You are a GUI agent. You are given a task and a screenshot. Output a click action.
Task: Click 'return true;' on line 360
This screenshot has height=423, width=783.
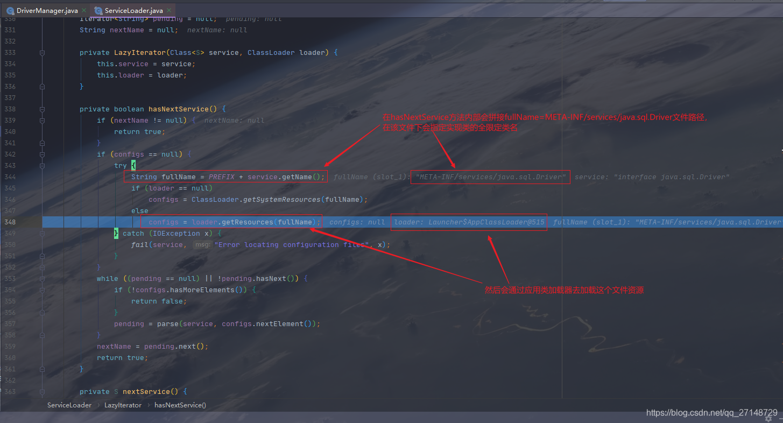122,358
